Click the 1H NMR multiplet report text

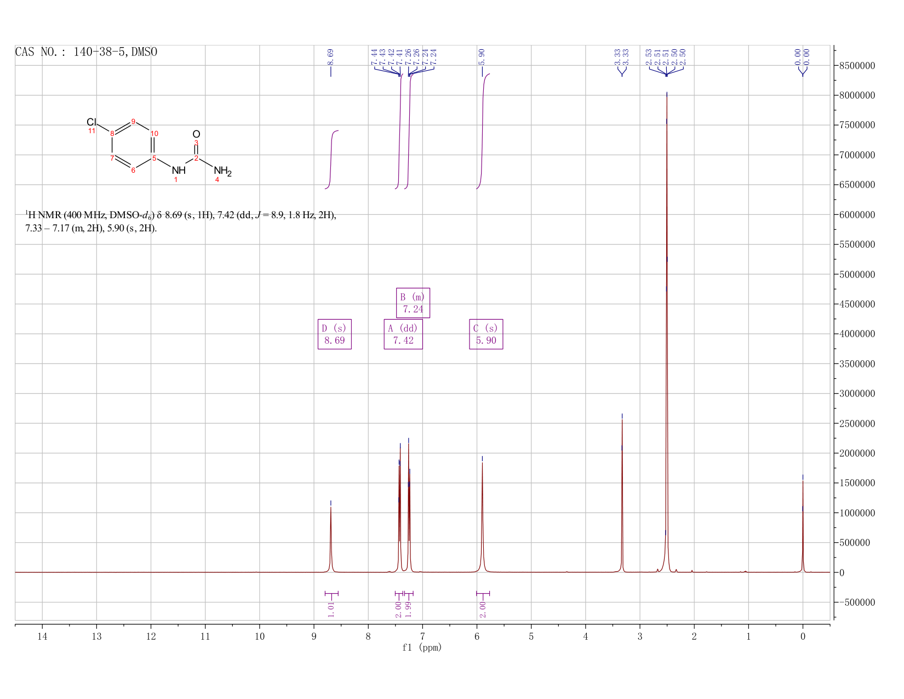(x=181, y=221)
